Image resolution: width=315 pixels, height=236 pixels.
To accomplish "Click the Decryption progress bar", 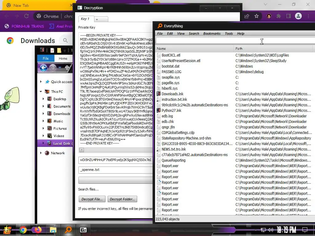I will click(116, 180).
